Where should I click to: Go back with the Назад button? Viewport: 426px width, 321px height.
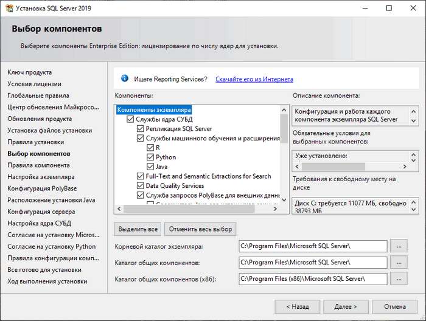(298, 306)
